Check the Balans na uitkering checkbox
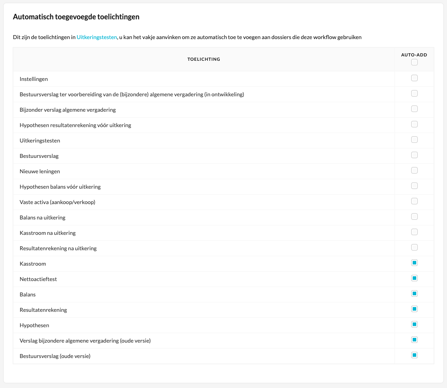447x388 pixels. [x=414, y=217]
